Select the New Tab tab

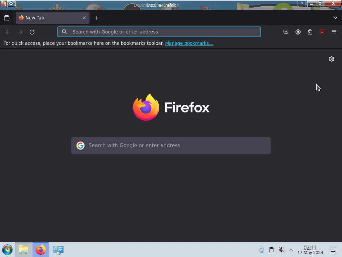[x=52, y=18]
